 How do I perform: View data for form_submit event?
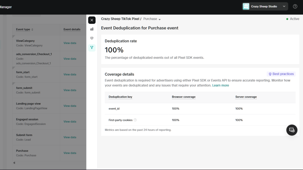point(70,90)
